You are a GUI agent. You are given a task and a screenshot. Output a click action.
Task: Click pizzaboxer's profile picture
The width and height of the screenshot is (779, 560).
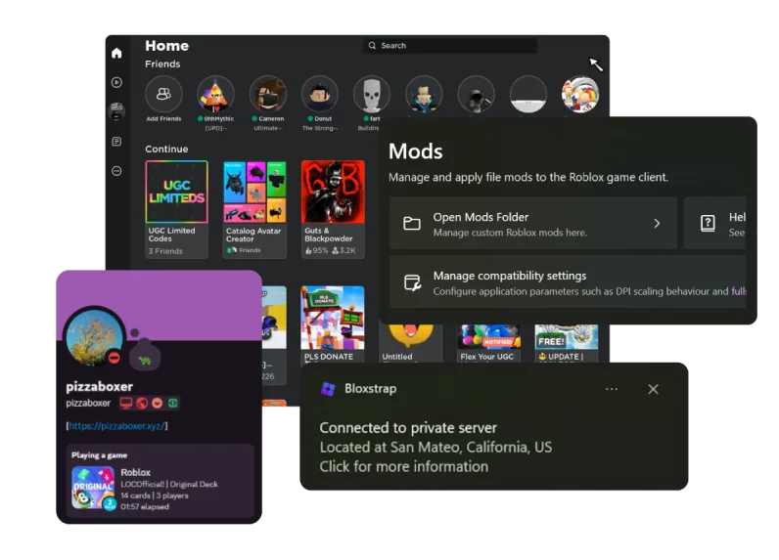[x=94, y=337]
